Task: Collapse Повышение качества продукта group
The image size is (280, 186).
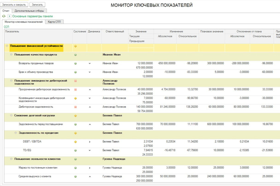Action: click(x=11, y=55)
